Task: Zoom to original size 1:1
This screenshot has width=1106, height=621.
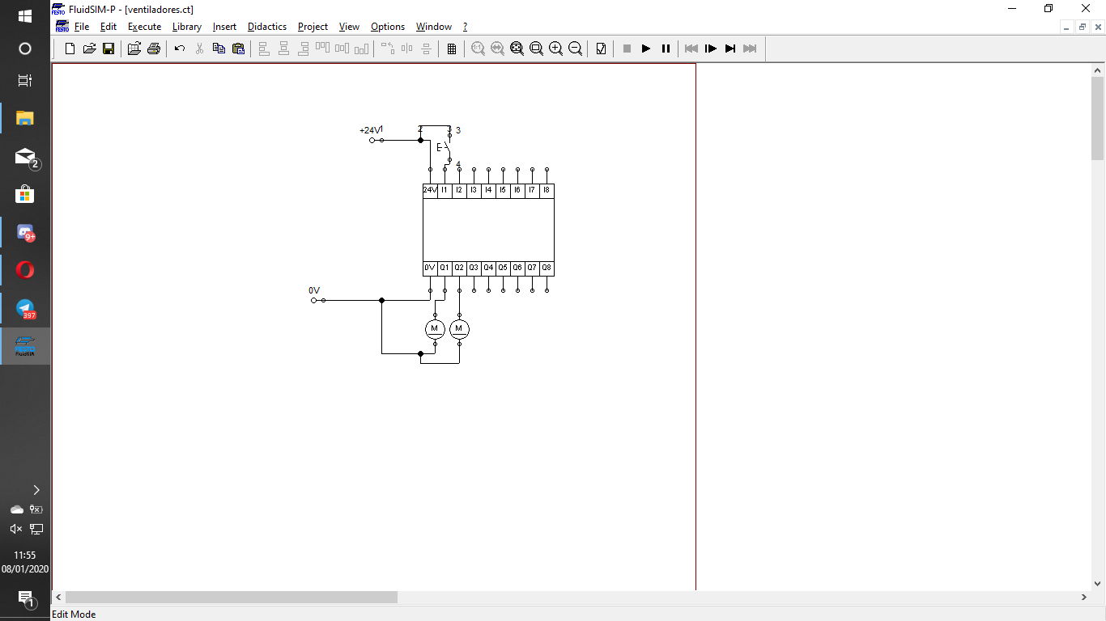Action: tap(478, 49)
